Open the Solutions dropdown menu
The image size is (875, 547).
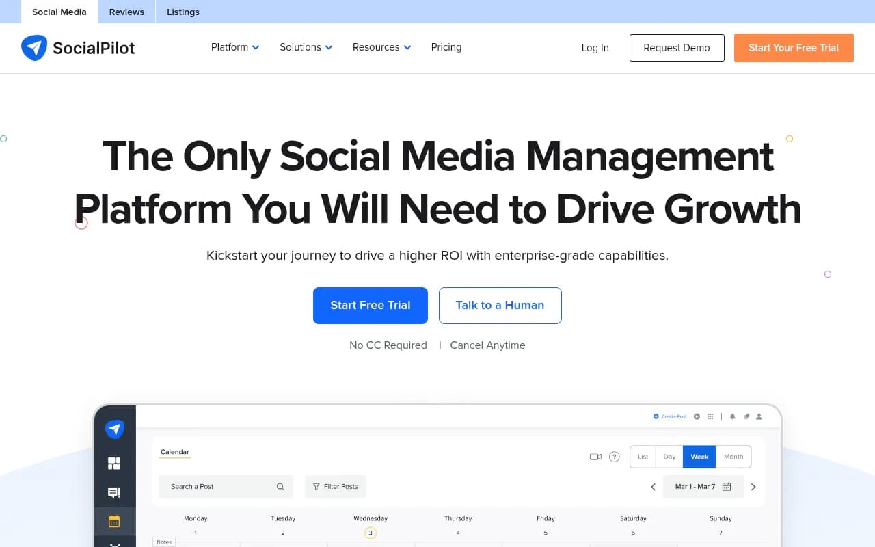306,47
